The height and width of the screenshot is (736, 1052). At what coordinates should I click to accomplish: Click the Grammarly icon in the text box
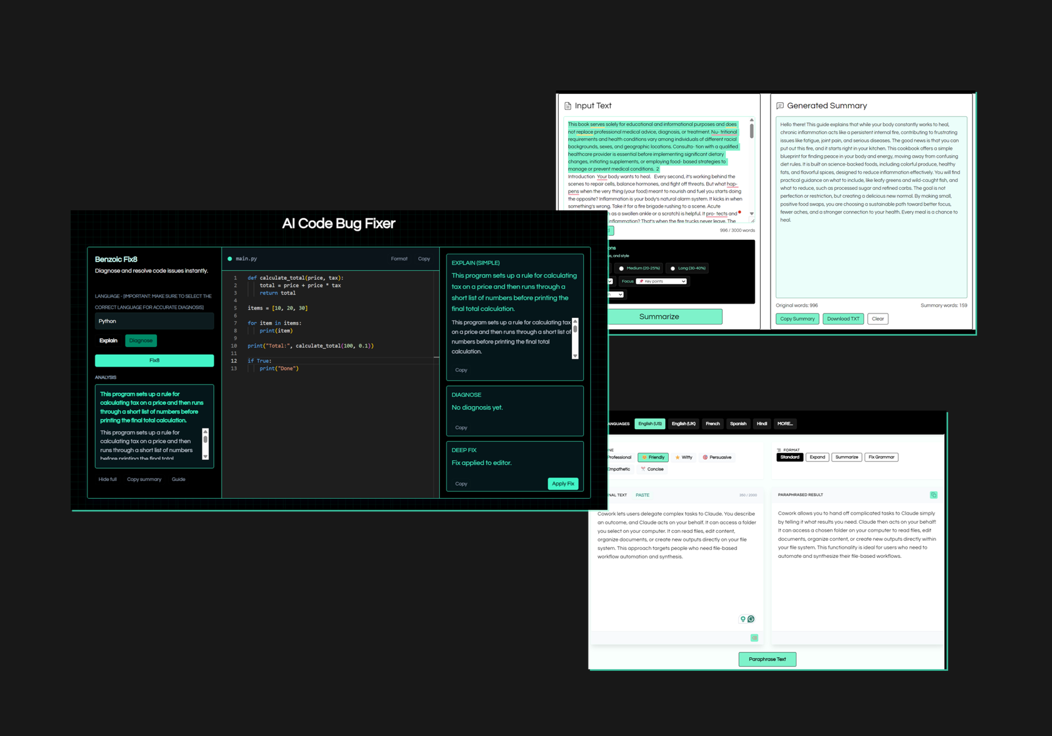(751, 619)
